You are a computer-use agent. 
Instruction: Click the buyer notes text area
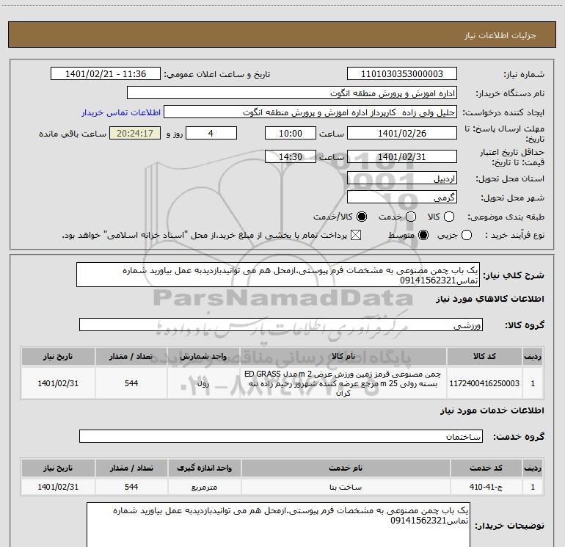[x=278, y=524]
